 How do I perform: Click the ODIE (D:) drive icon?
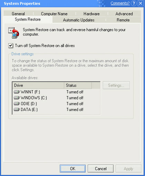[17, 104]
